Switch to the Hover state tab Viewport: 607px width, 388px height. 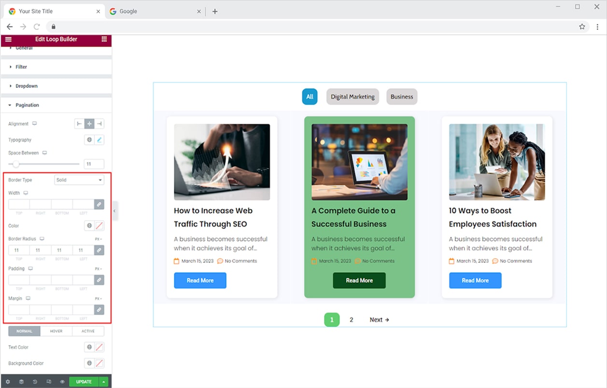[x=56, y=331]
